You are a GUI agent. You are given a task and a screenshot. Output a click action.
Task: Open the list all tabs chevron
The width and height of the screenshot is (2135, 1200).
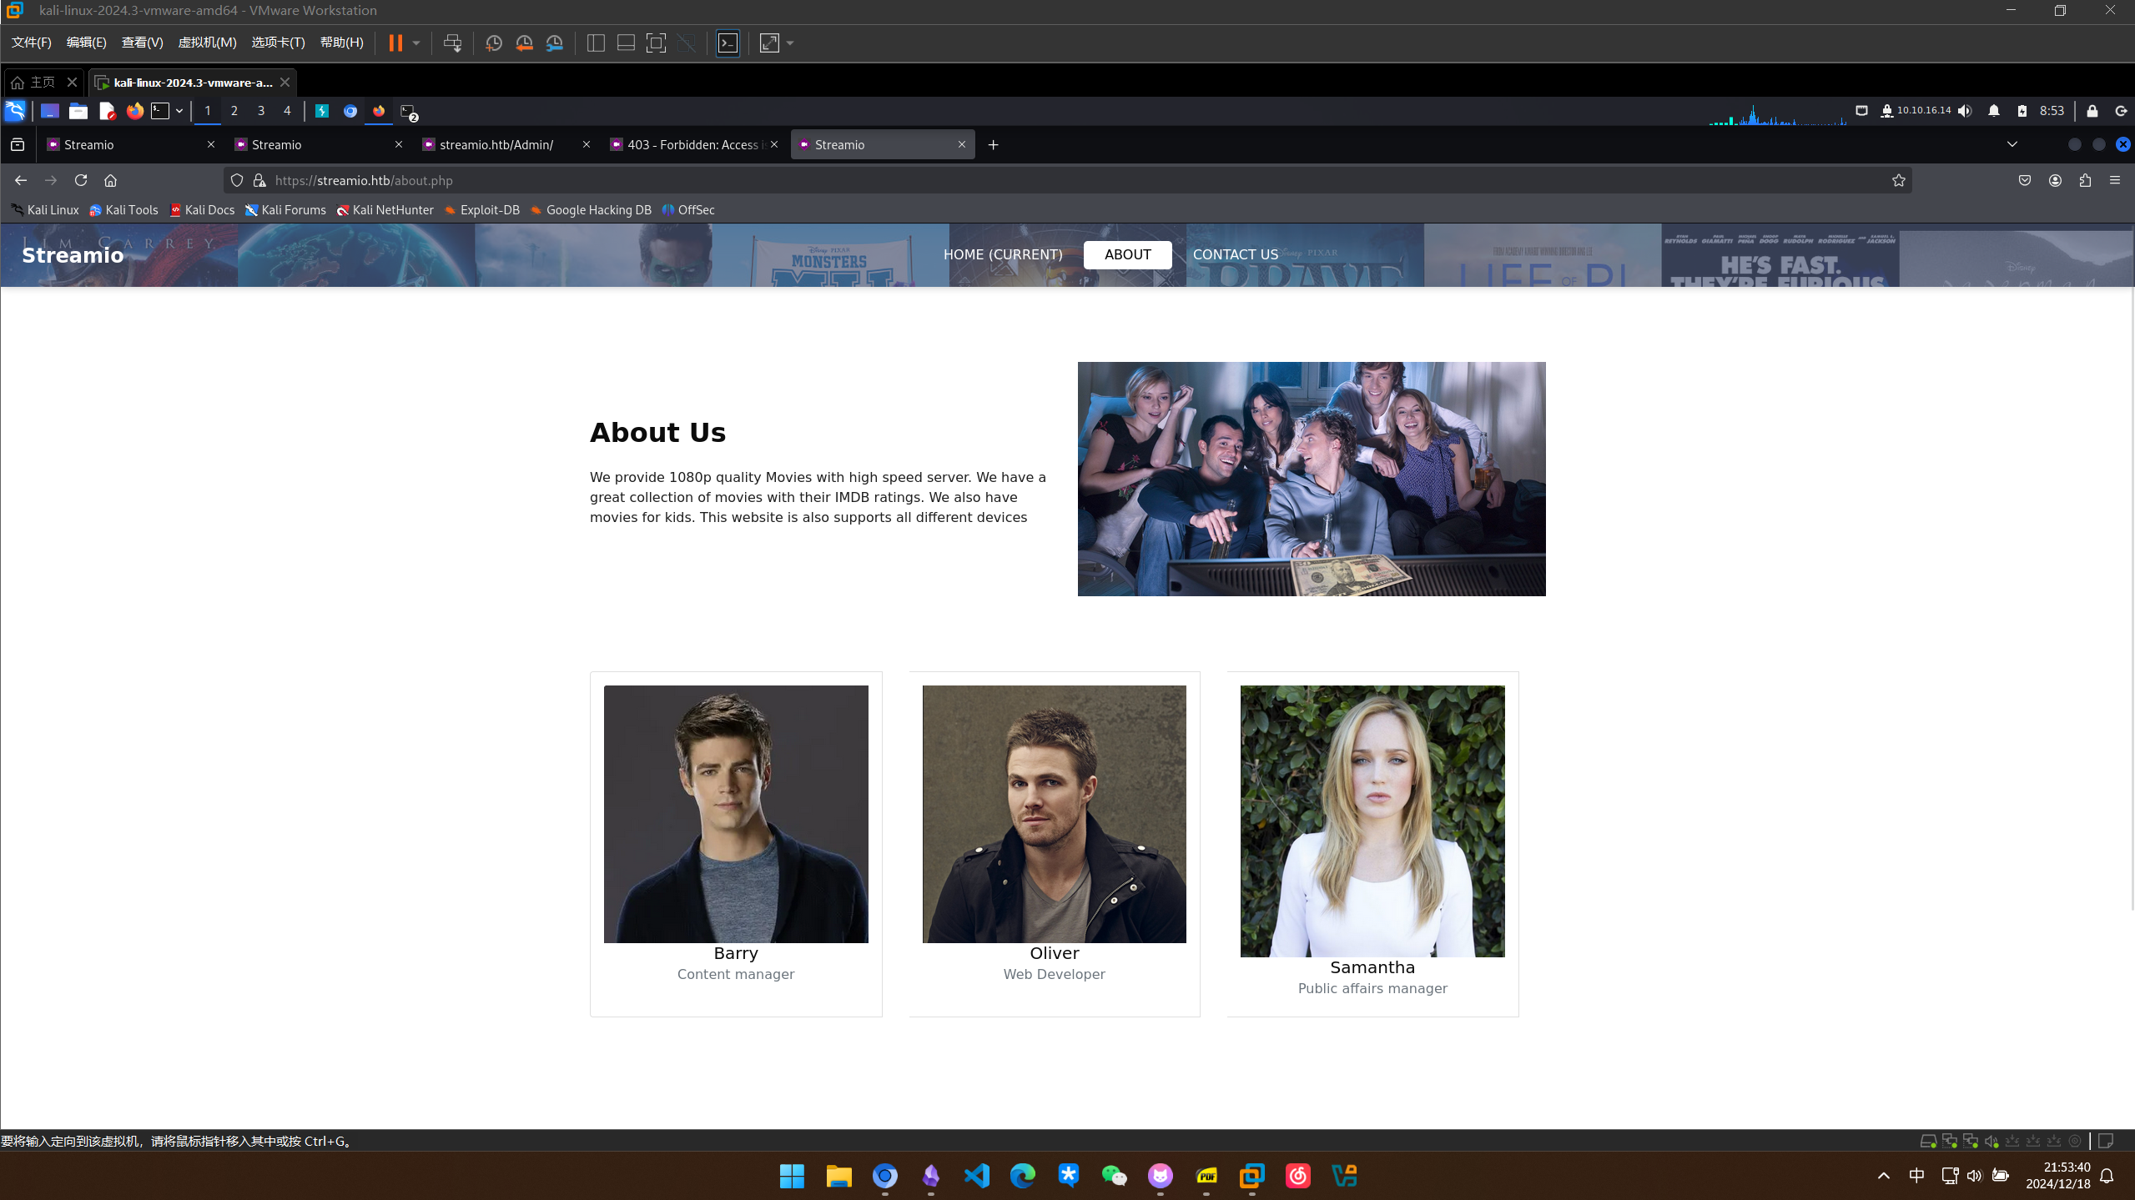[x=2012, y=144]
